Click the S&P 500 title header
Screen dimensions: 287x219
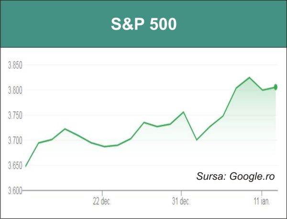[x=143, y=24]
